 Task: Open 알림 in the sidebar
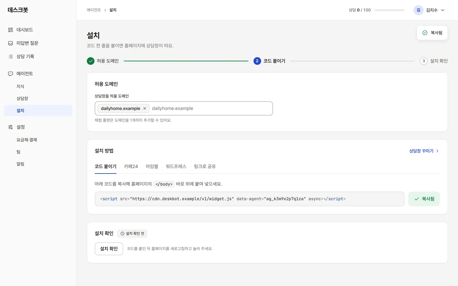(x=38, y=164)
